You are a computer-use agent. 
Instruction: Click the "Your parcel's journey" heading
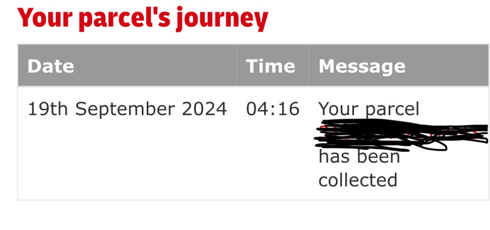pyautogui.click(x=143, y=19)
